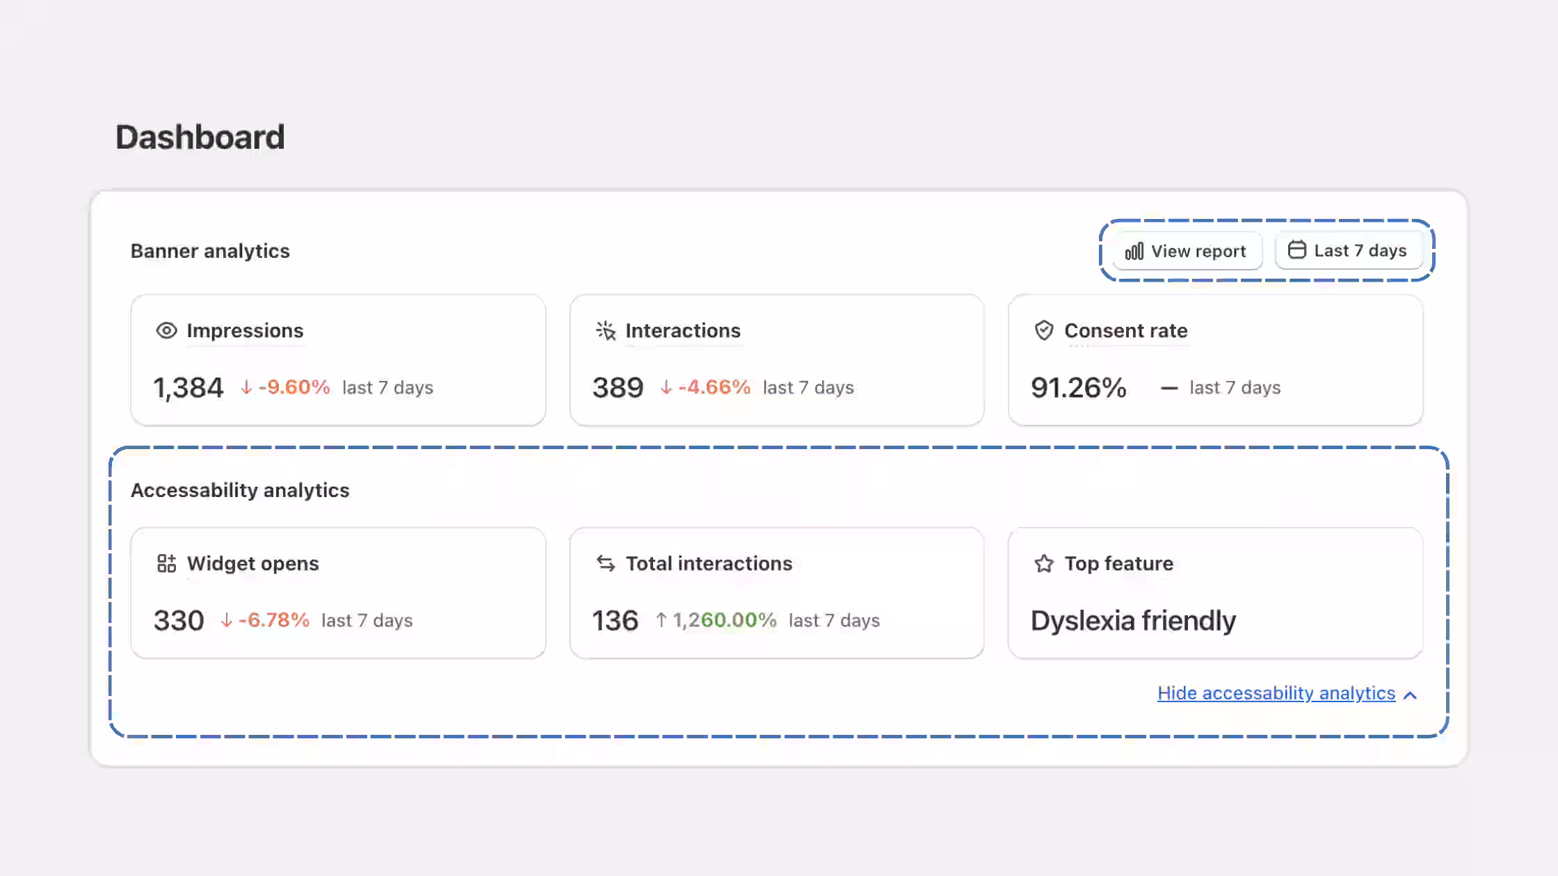1558x876 pixels.
Task: Click the calendar icon beside Last 7 days
Action: coord(1296,250)
